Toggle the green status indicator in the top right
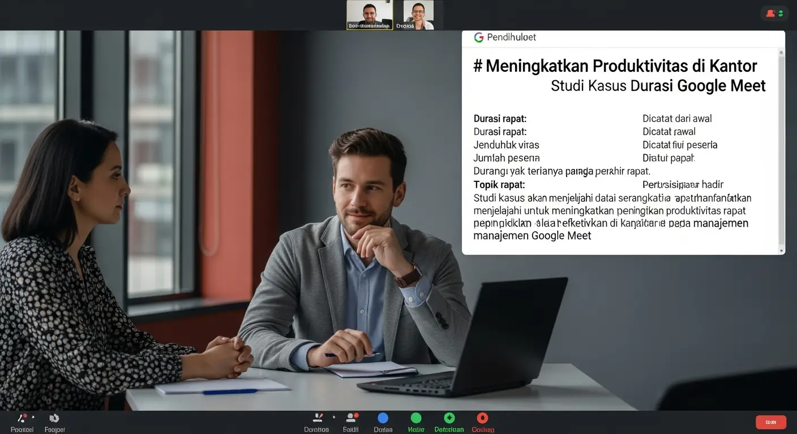 point(779,13)
